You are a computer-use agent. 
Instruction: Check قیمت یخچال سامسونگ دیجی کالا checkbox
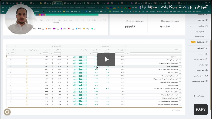tap(180, 101)
